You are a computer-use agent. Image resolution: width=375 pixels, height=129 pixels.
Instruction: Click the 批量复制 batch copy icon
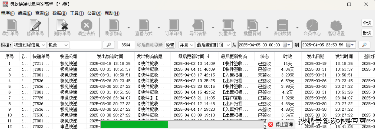pyautogui.click(x=252, y=26)
